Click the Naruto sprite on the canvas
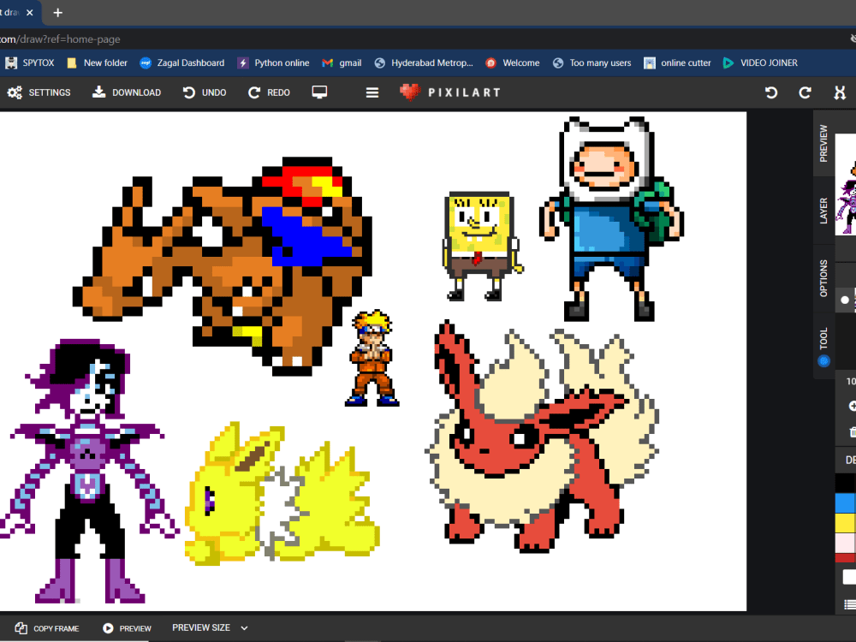Viewport: 856px width, 642px height. [x=372, y=359]
